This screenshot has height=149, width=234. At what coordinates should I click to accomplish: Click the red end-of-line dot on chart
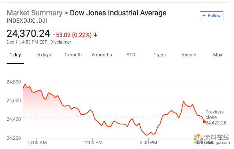pos(204,122)
